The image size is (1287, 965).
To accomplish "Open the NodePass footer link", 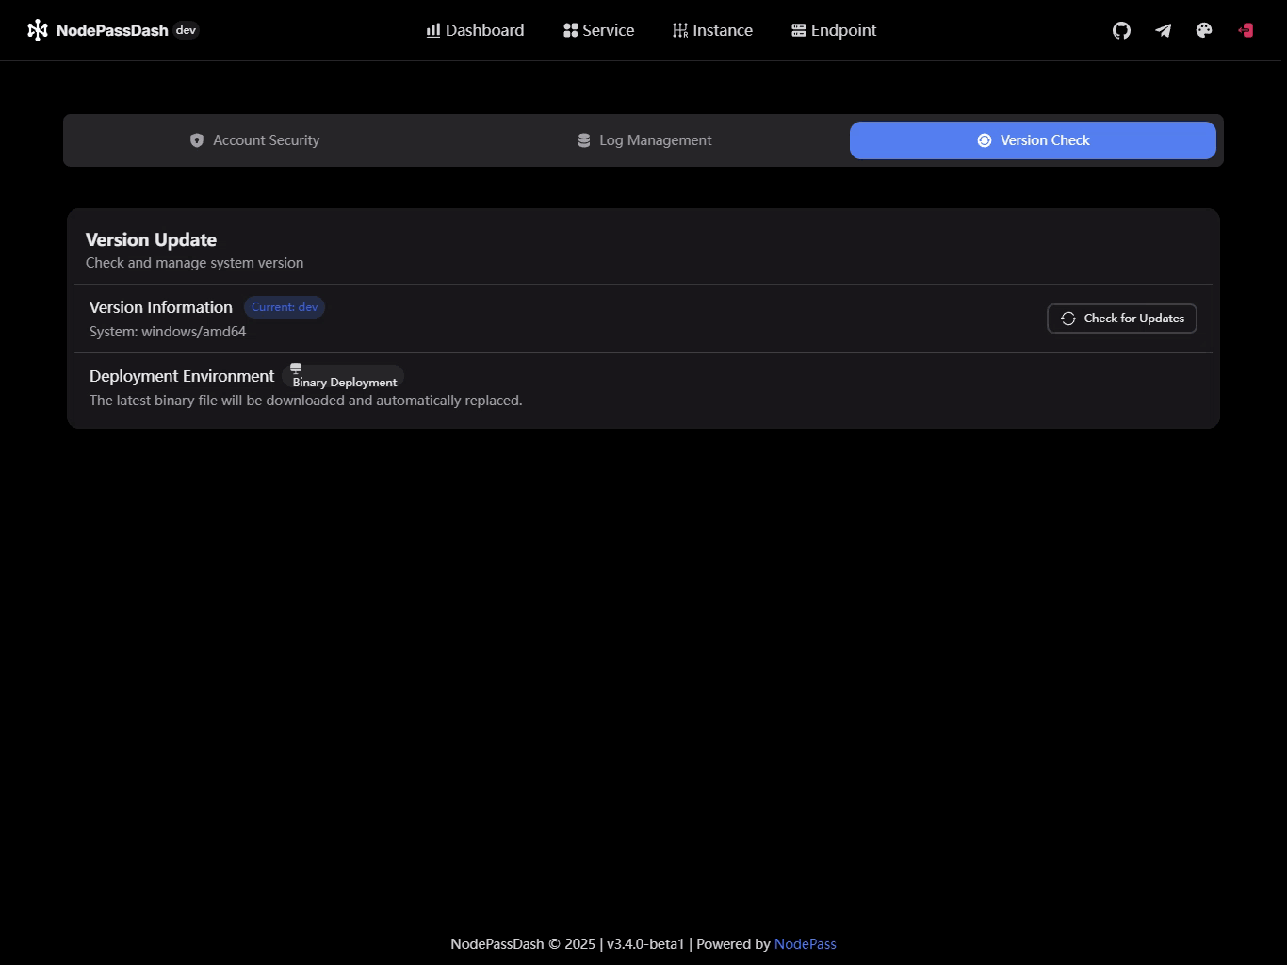I will coord(805,944).
